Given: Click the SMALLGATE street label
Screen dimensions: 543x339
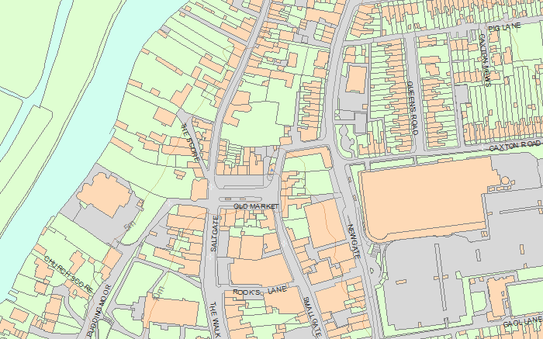Looking at the screenshot, I should [312, 317].
